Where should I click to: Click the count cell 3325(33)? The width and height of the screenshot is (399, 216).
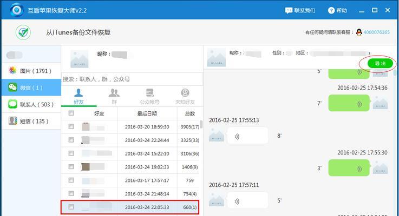tap(190, 140)
